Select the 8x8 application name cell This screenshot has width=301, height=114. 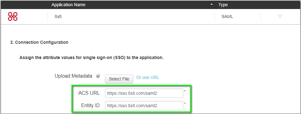(x=131, y=17)
